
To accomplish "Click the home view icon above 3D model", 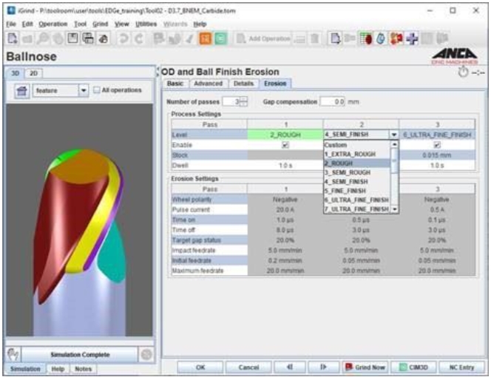I will (x=22, y=91).
